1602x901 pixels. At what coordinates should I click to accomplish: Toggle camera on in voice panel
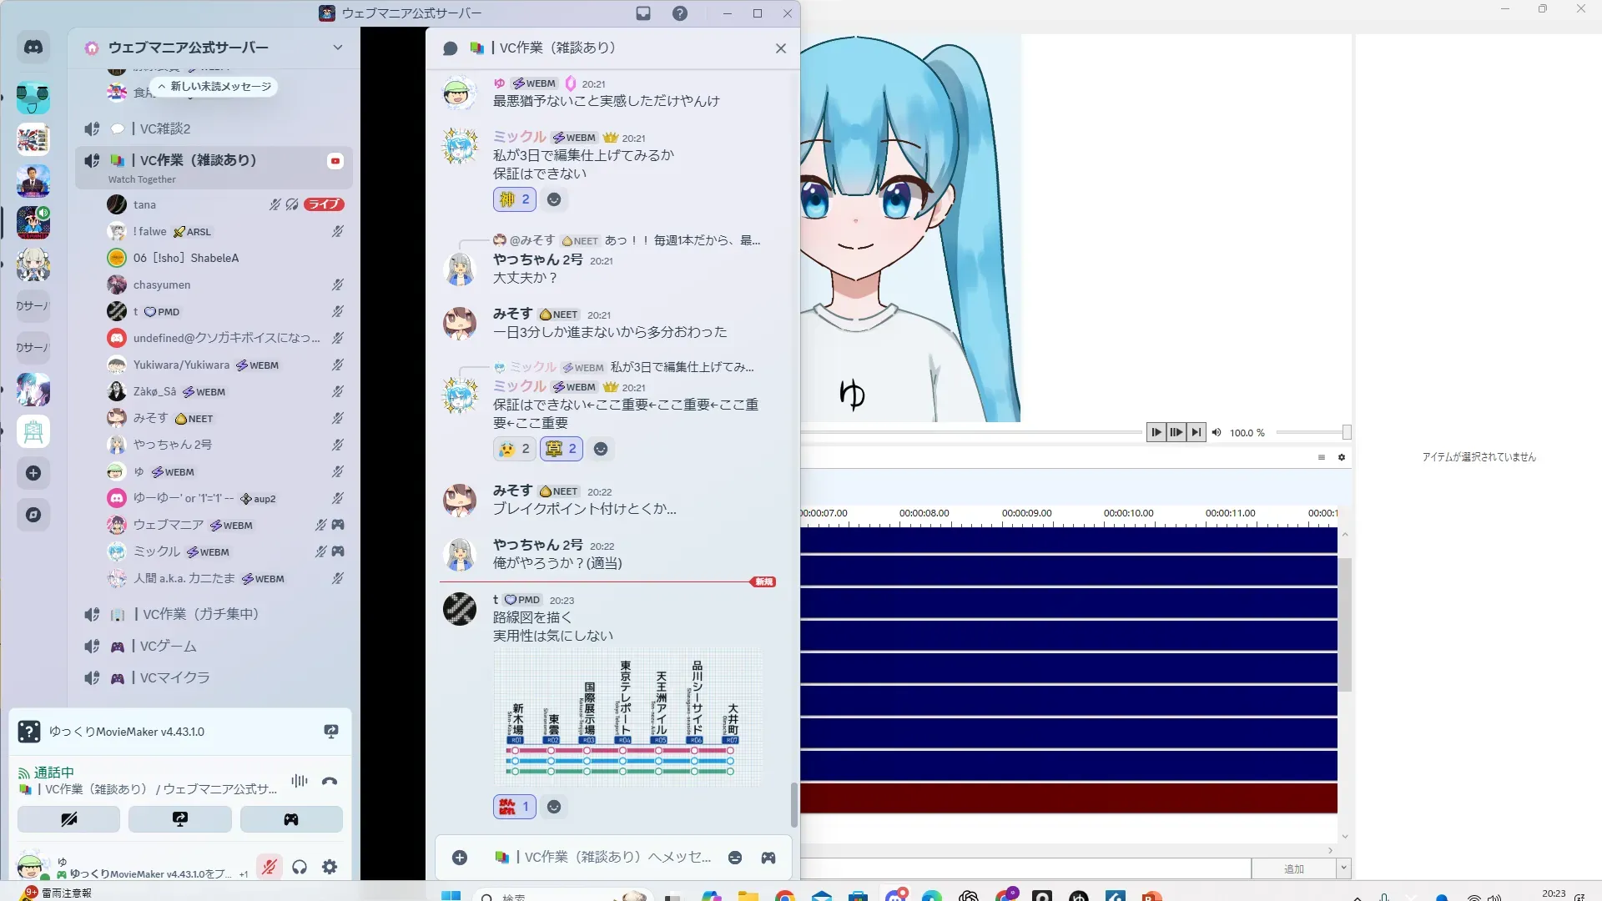(68, 819)
